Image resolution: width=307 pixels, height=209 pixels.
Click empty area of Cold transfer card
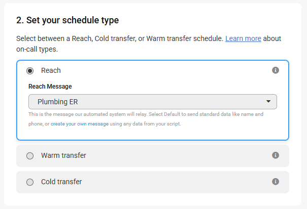pyautogui.click(x=176, y=182)
